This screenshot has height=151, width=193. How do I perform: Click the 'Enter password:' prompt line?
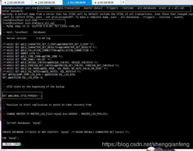click(x=13, y=11)
